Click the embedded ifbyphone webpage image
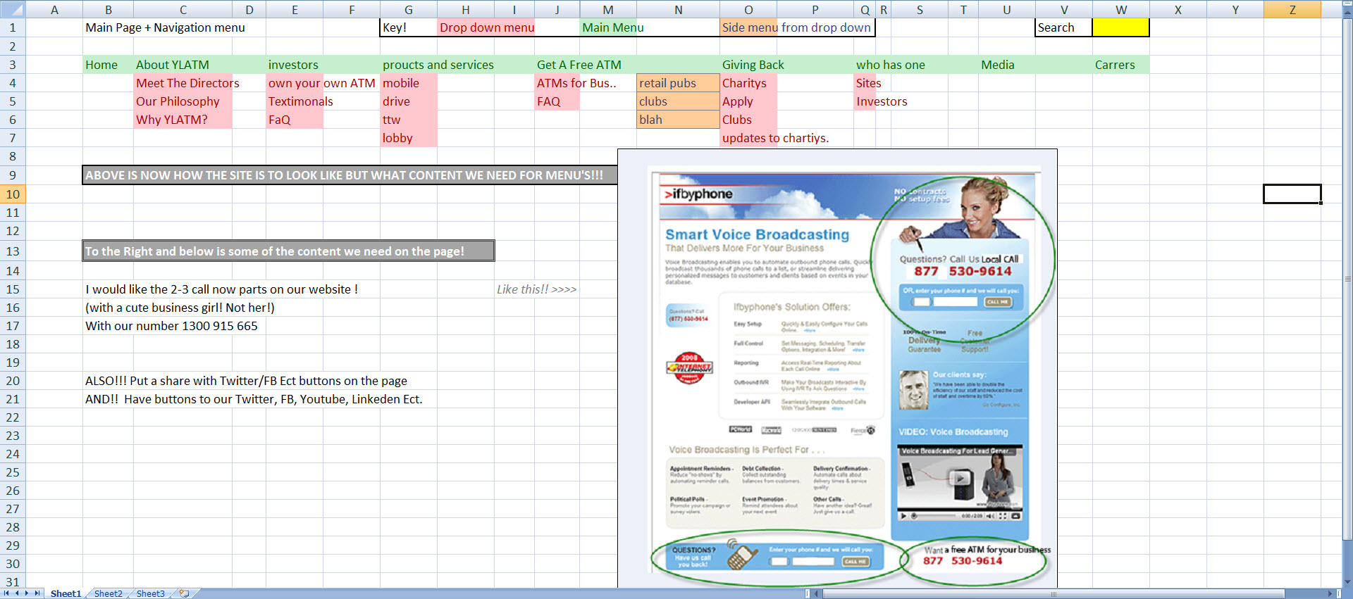 point(837,366)
